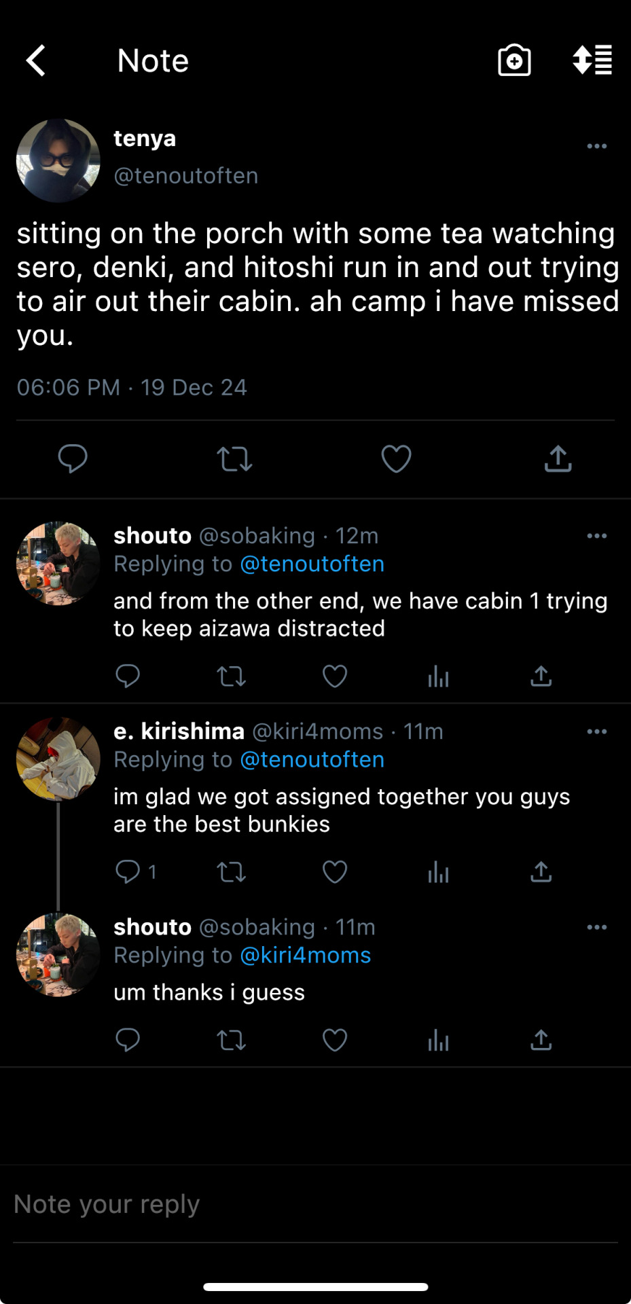Open @tenoutoften mention in kirishima's reply
The width and height of the screenshot is (631, 1304).
(x=312, y=760)
